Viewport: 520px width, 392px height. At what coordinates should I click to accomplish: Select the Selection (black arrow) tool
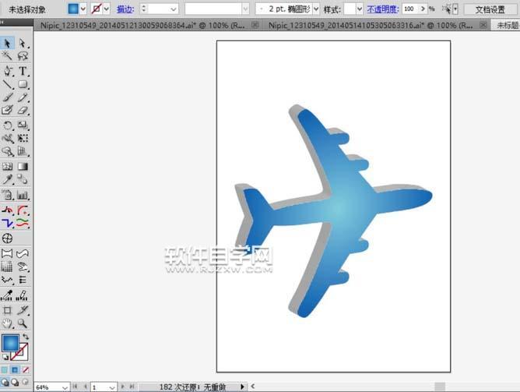(x=7, y=43)
